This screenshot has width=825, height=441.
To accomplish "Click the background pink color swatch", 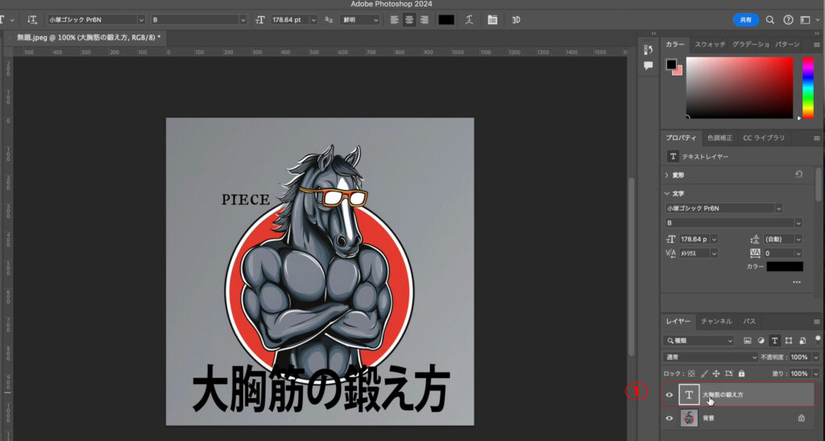I will [x=678, y=71].
